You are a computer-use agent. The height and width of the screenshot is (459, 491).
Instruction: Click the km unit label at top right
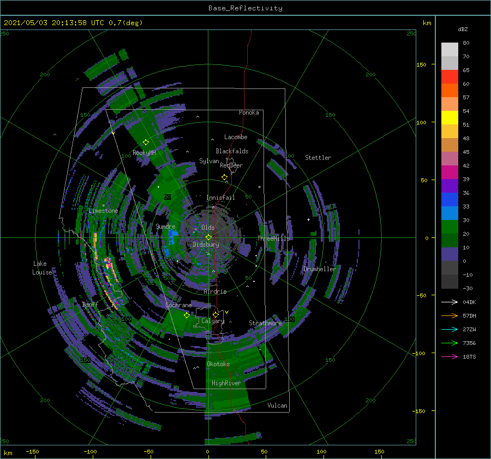tap(427, 23)
